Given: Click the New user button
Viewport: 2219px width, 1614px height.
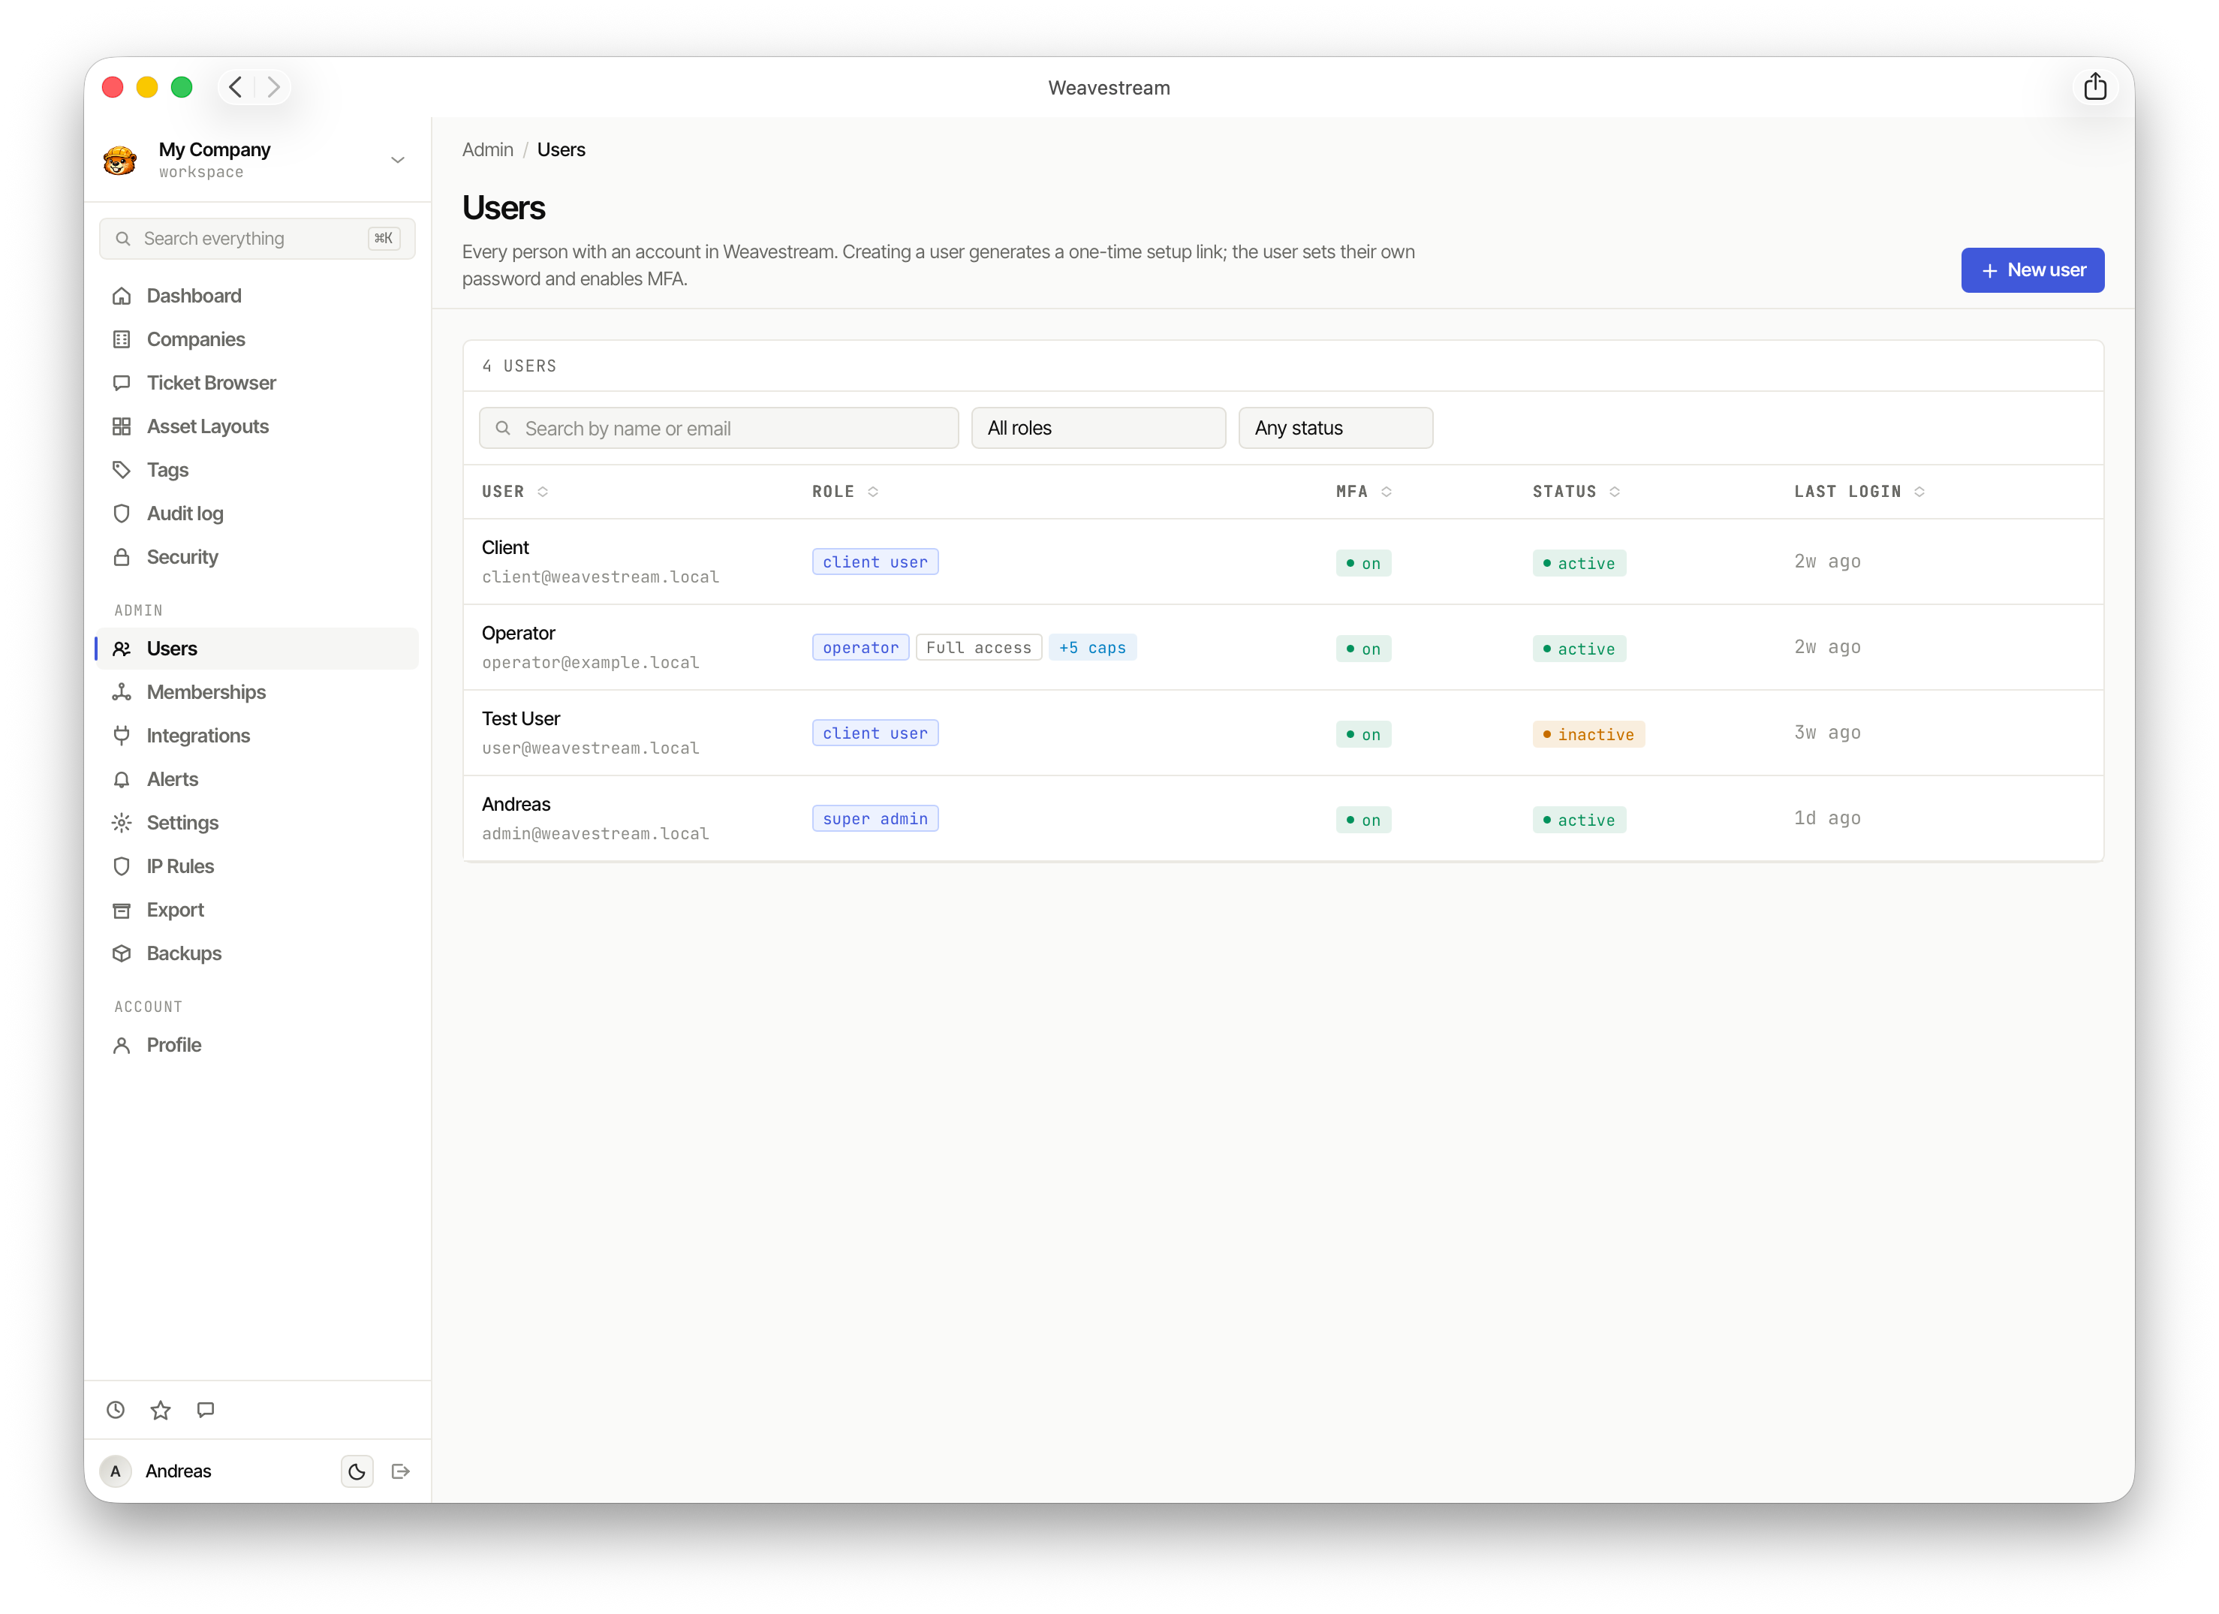Looking at the screenshot, I should (2032, 270).
